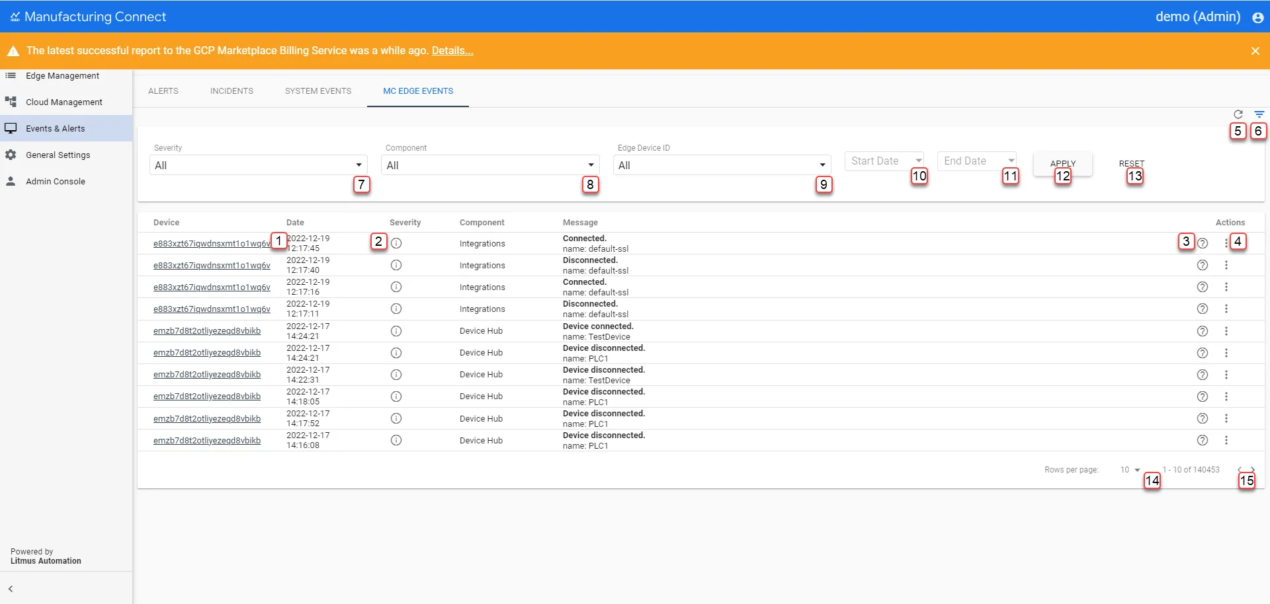Open Cloud Management in the sidebar

pos(66,102)
